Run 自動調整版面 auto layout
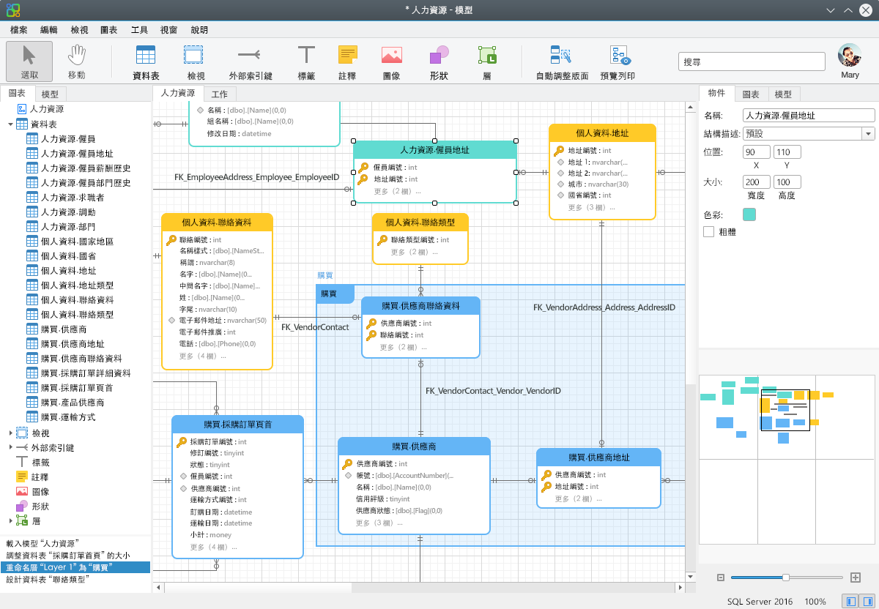The image size is (879, 609). coord(562,61)
